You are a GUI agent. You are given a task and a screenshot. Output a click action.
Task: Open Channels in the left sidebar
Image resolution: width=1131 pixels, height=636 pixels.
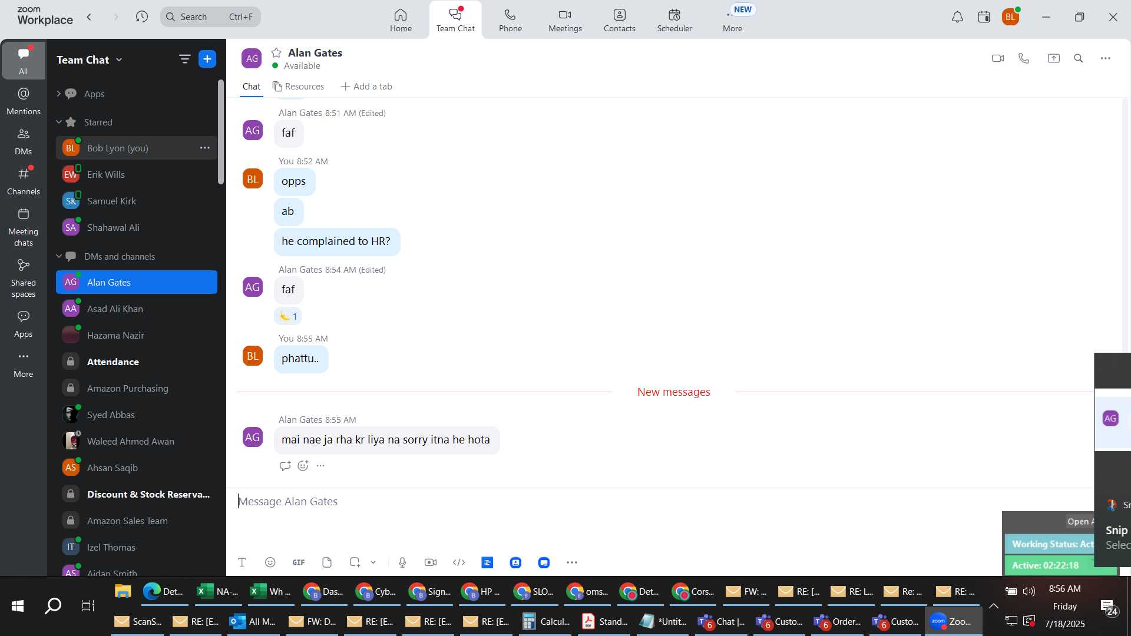point(24,181)
